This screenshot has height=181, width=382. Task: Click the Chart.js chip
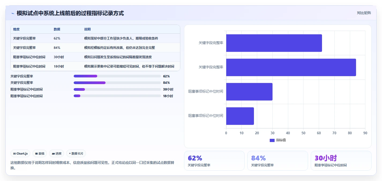click(x=20, y=154)
